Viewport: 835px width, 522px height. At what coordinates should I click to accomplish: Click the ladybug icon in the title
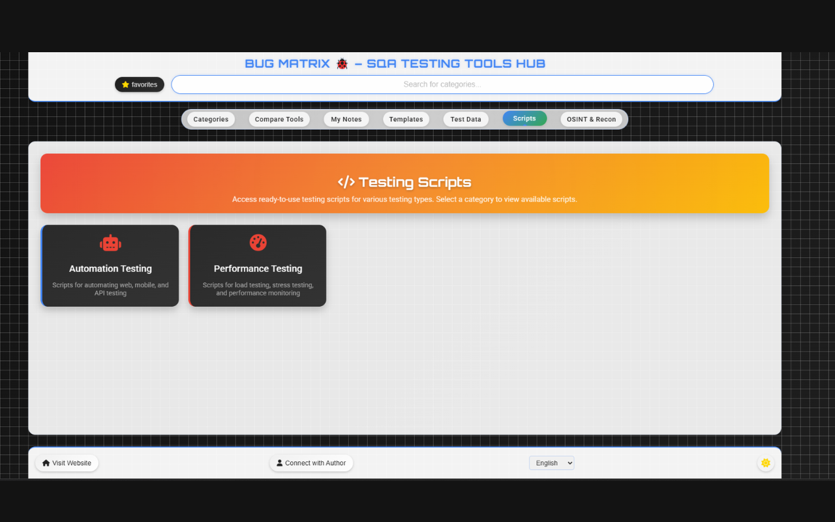pyautogui.click(x=342, y=64)
